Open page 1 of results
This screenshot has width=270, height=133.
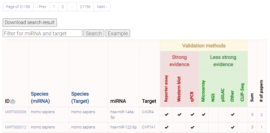click(54, 7)
